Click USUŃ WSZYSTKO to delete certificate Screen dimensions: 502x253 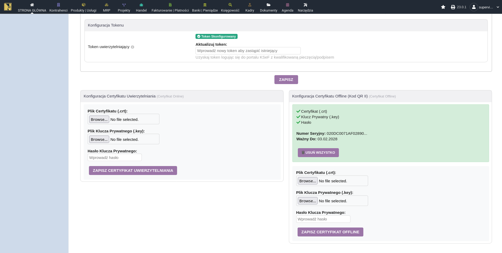tap(318, 153)
